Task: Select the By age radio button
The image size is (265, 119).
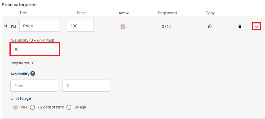Action: 69,107
